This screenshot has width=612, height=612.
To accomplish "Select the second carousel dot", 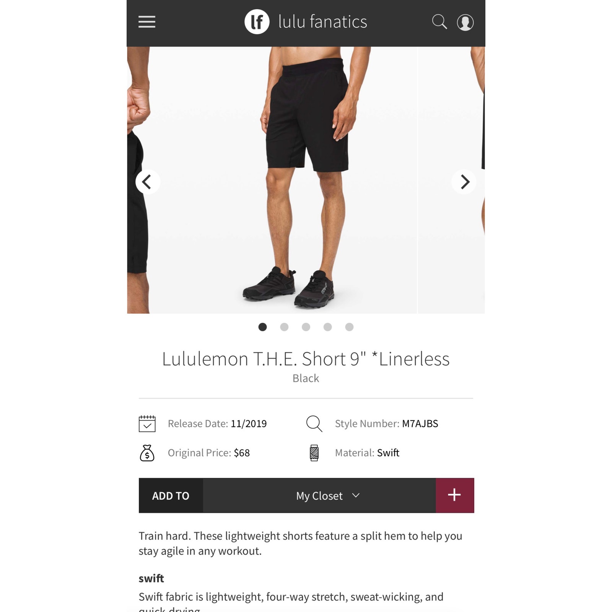I will [284, 327].
